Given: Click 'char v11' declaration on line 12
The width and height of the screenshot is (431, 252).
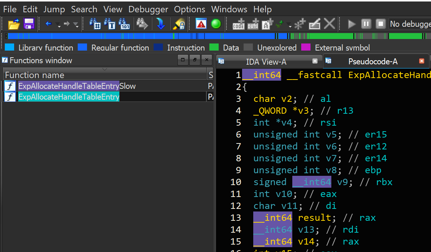Looking at the screenshot, I should point(276,206).
